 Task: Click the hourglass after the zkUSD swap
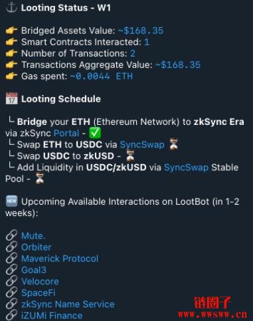tap(130, 156)
